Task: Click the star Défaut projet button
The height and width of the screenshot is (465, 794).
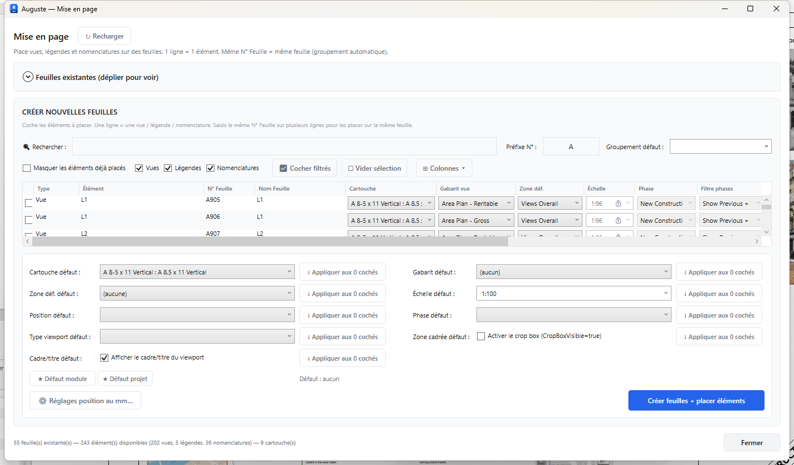Action: click(x=125, y=379)
